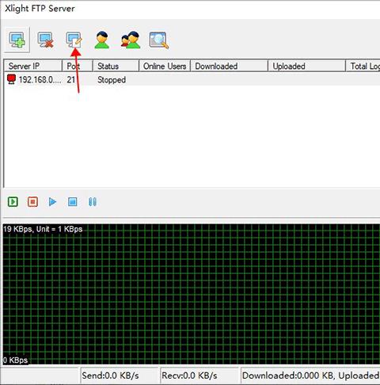Click the Xlight FTP Server title text
Viewport: 380px width, 385px height.
point(40,9)
